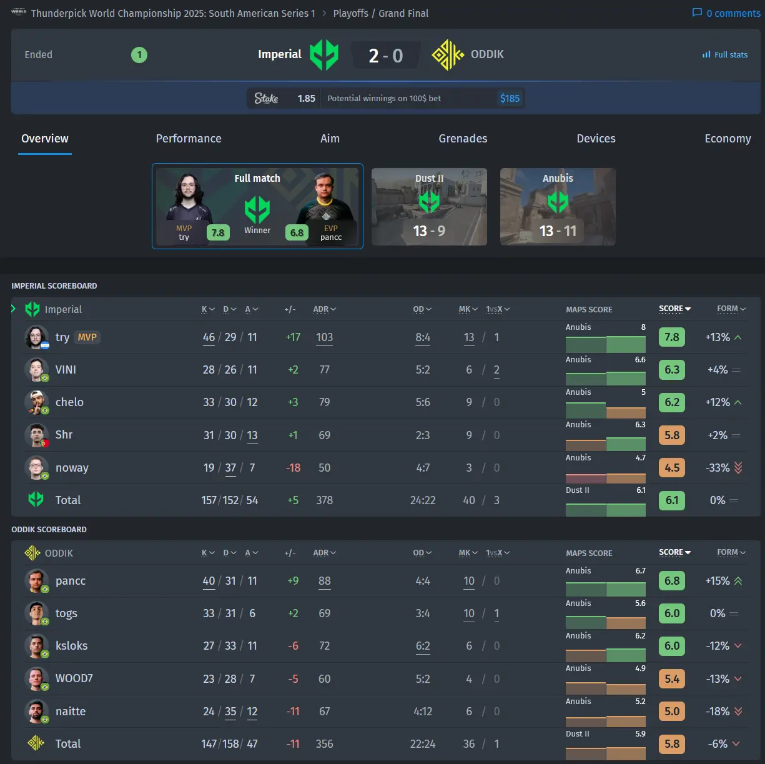
Task: Click the Imperial team logo in header
Action: 324,55
